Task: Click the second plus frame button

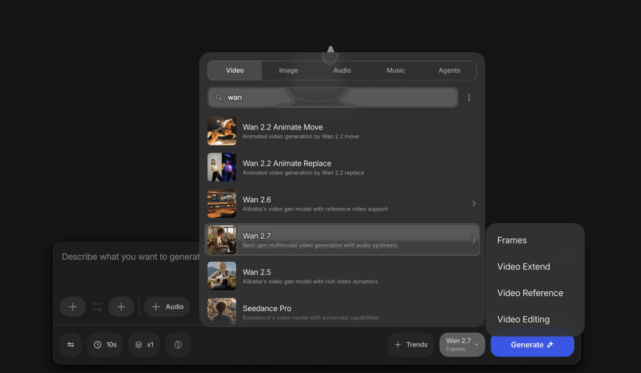Action: (121, 307)
